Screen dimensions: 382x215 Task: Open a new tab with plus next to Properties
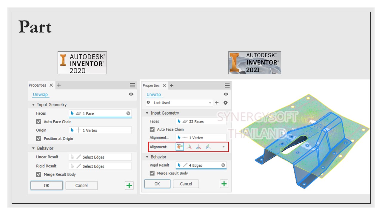click(x=172, y=85)
